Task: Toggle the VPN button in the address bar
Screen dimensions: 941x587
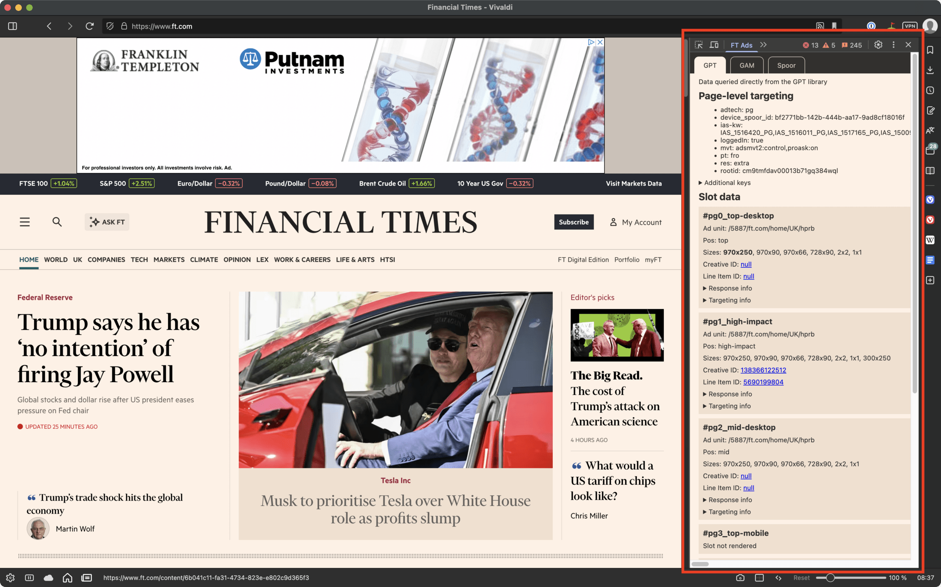Action: (910, 26)
